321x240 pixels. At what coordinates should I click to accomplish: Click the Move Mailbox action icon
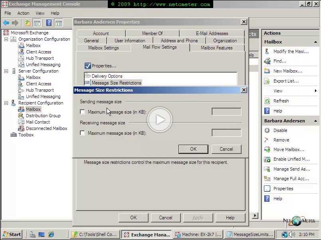coord(267,150)
